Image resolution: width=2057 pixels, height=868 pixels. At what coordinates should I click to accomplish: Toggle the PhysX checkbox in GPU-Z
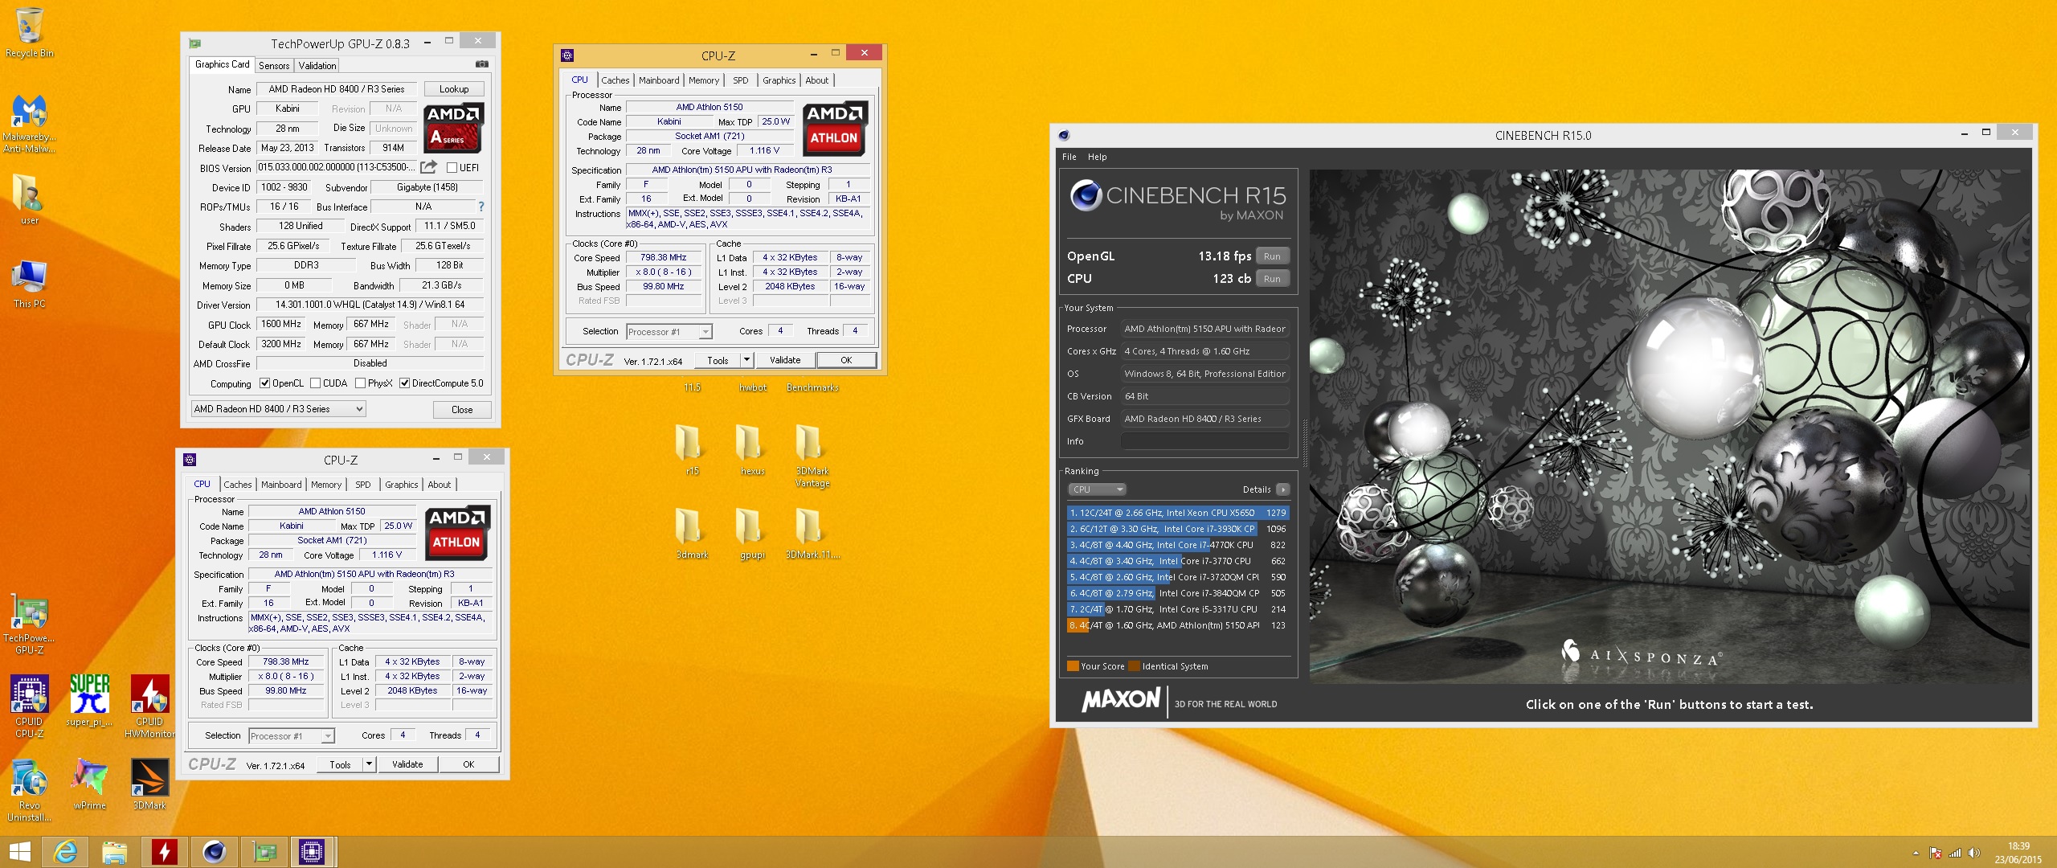point(360,383)
